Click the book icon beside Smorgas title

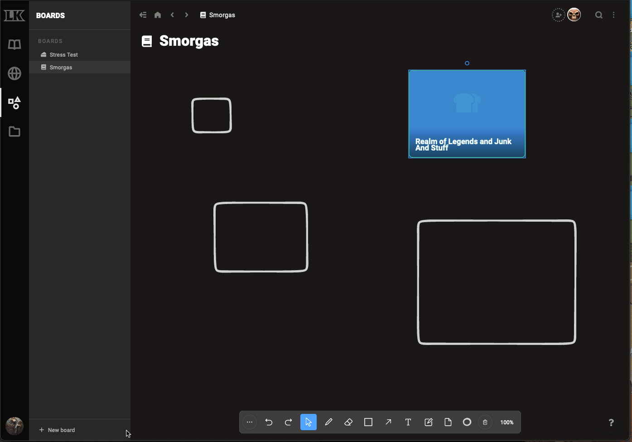click(147, 41)
